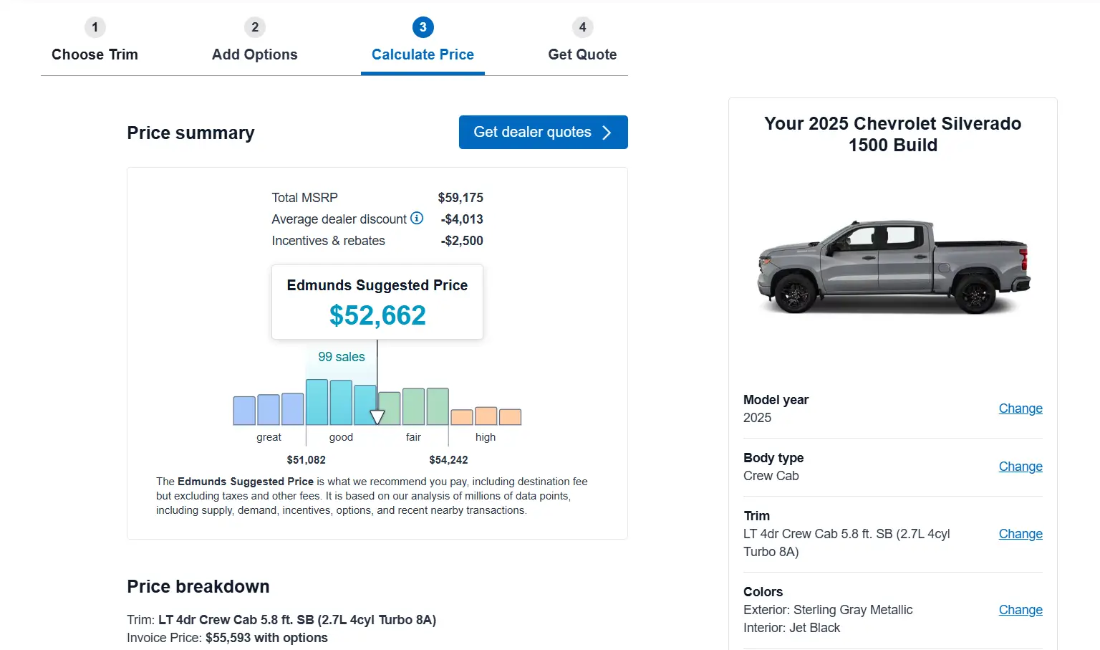This screenshot has height=650, width=1100.
Task: Click the step 3 circle icon
Action: (x=423, y=27)
